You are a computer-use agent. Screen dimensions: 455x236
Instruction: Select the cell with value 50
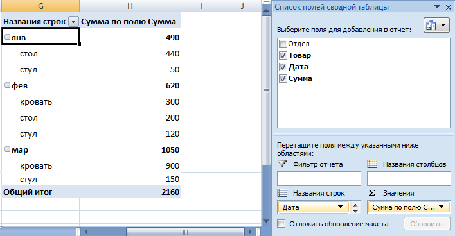(x=130, y=69)
